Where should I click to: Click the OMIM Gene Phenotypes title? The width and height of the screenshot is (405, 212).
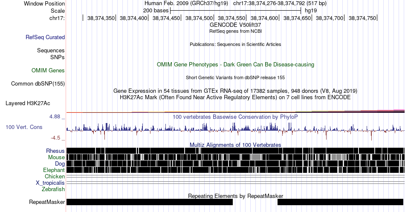pyautogui.click(x=235, y=64)
